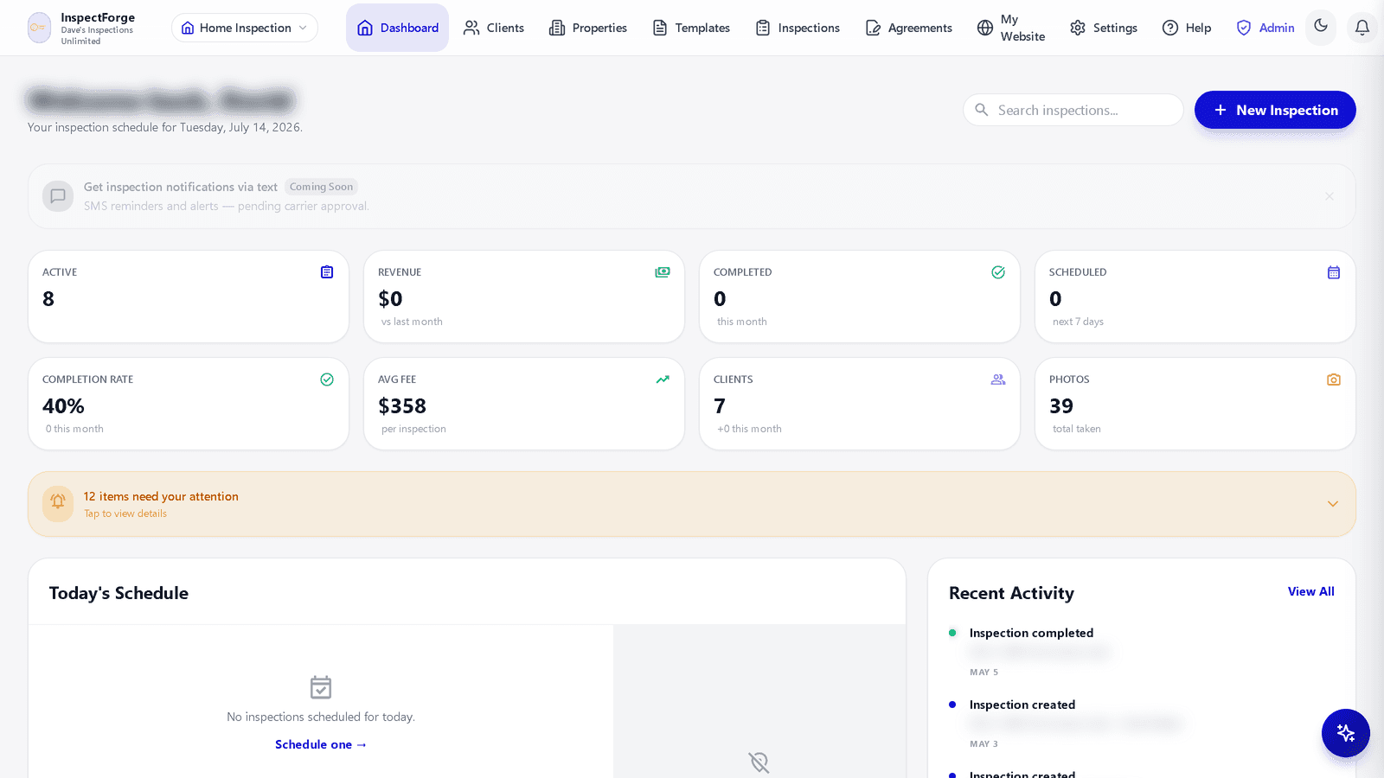The image size is (1384, 778).
Task: Click View All in Recent Activity
Action: (x=1310, y=591)
